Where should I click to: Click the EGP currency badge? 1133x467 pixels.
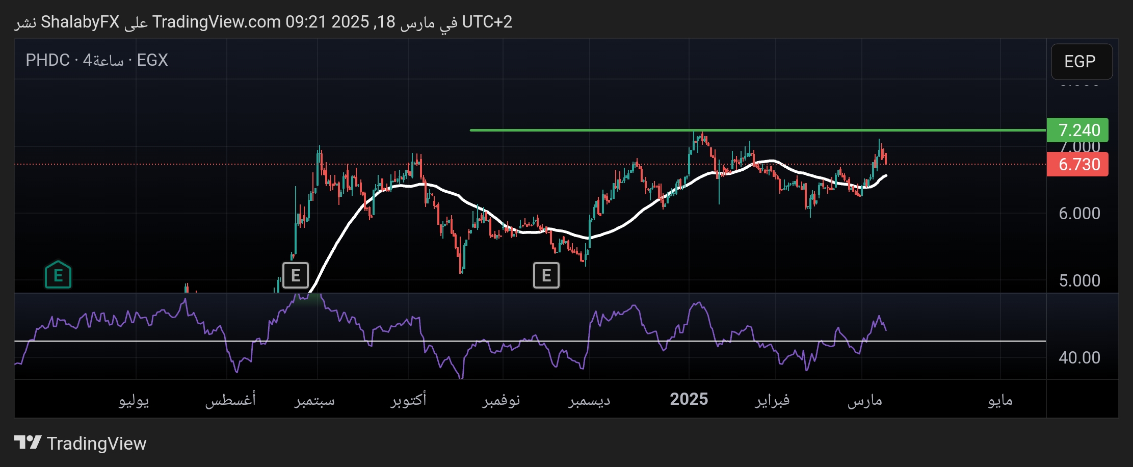tap(1081, 61)
